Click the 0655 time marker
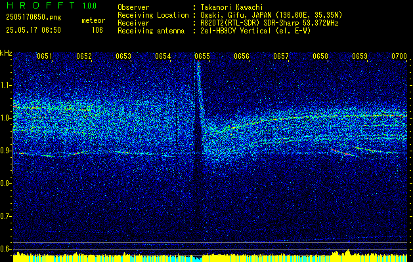This screenshot has height=262, width=413. (202, 56)
